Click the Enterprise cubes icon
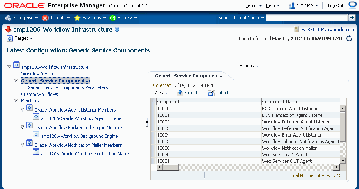 8,18
